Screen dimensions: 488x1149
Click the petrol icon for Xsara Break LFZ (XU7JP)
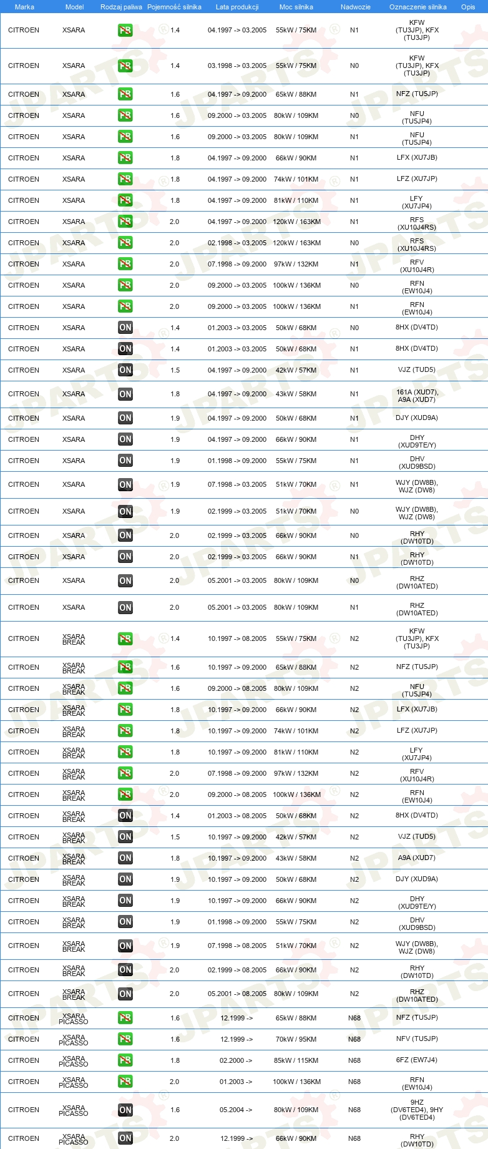coord(125,731)
